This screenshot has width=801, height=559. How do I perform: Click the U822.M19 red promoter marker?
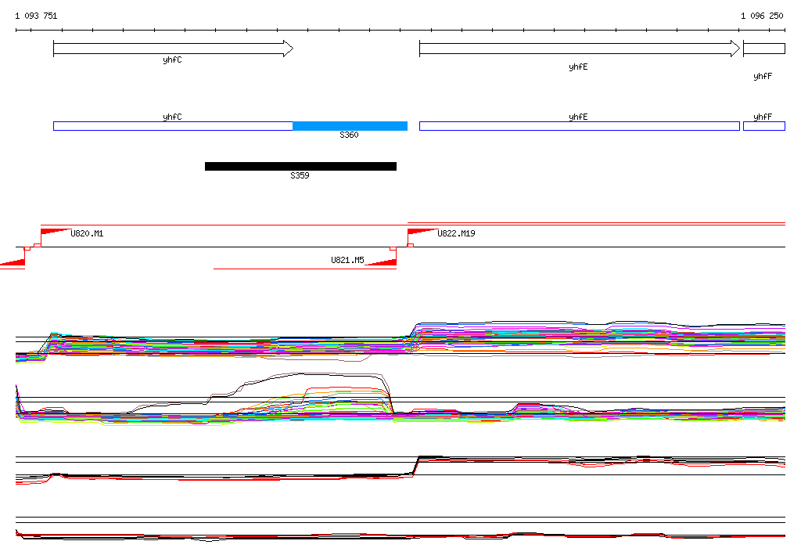tap(422, 231)
